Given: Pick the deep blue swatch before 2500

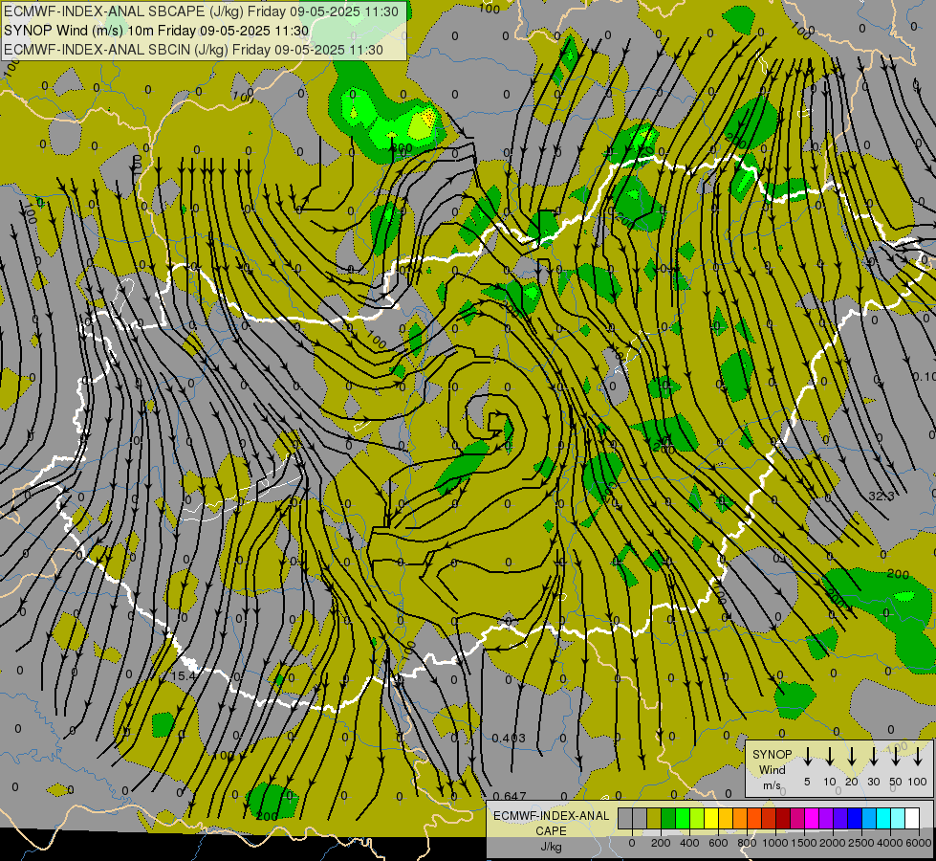Looking at the screenshot, I should click(x=854, y=818).
